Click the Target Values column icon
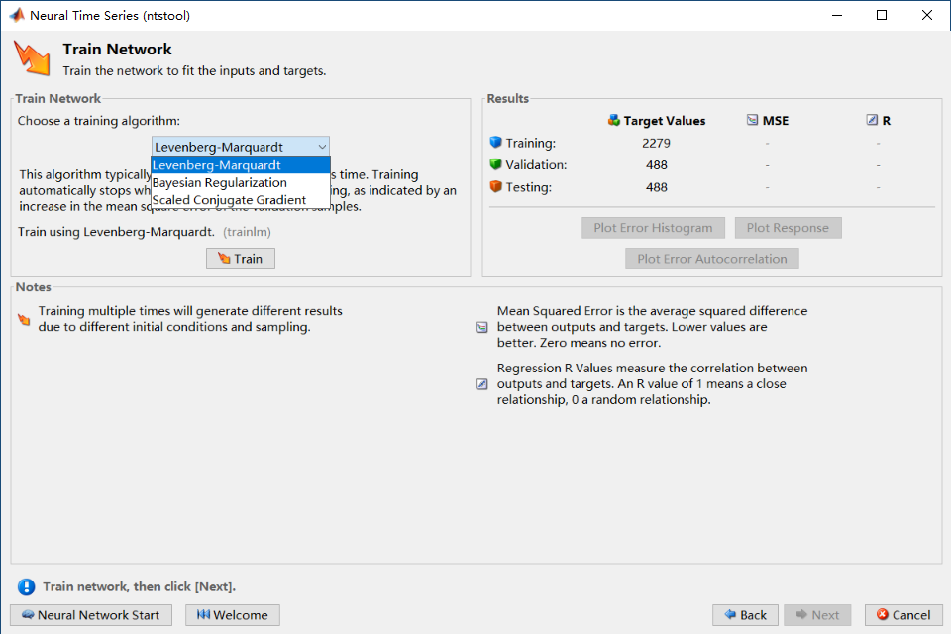Screen dimensions: 951x634 pyautogui.click(x=614, y=121)
